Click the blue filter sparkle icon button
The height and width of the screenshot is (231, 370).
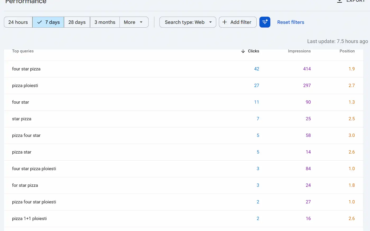pos(265,22)
